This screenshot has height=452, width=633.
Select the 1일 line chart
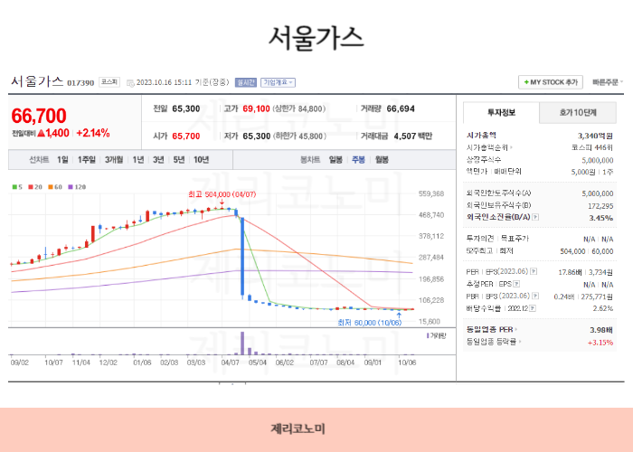click(x=62, y=160)
